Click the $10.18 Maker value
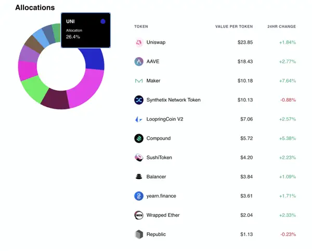 point(245,81)
